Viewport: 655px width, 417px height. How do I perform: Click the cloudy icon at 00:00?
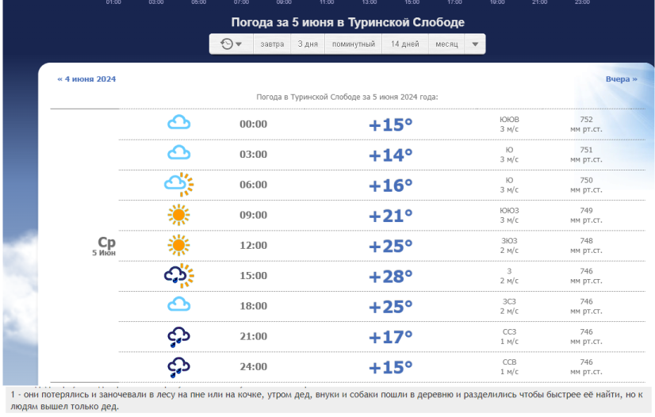(x=179, y=123)
